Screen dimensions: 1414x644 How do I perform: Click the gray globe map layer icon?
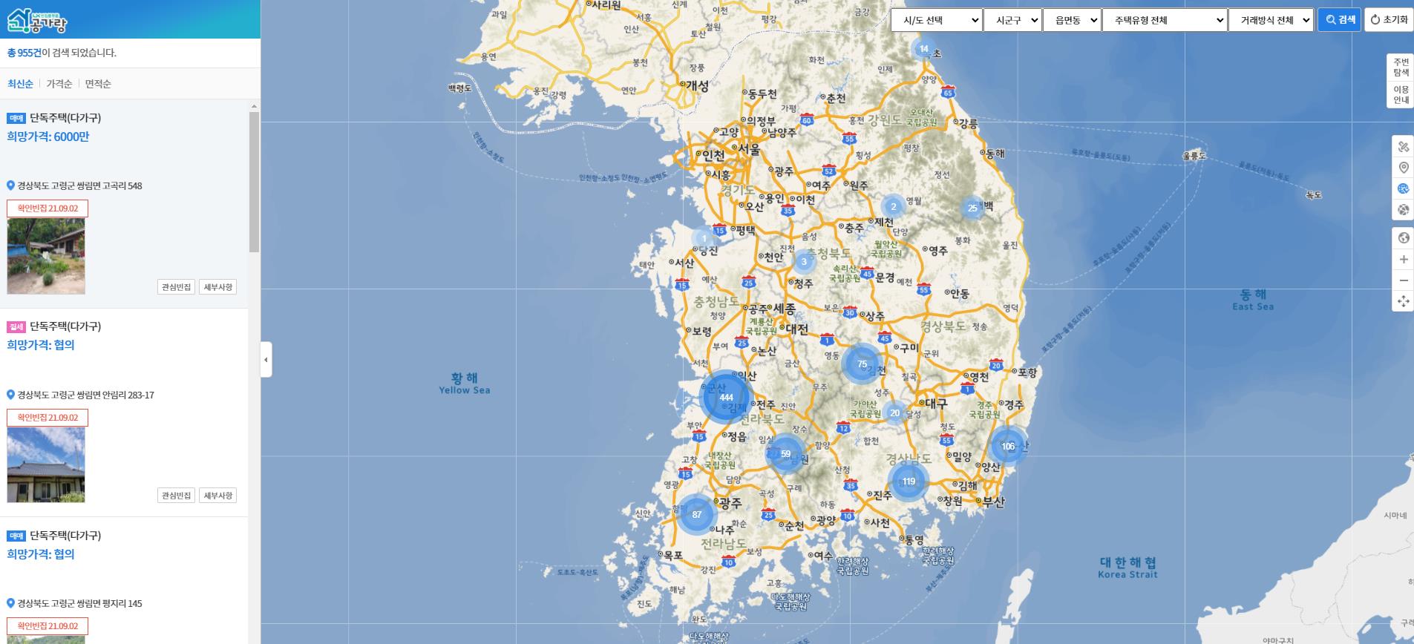pos(1403,209)
